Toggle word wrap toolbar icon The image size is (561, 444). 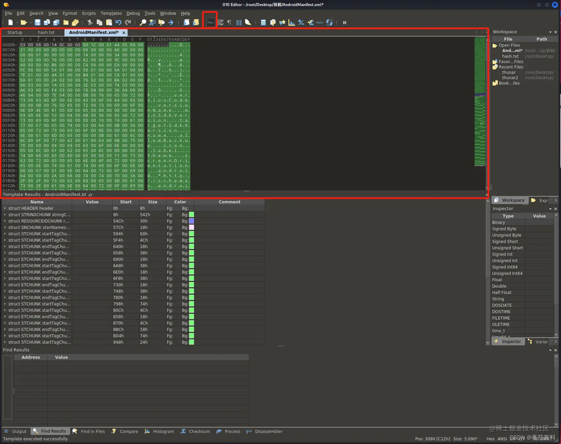coord(220,23)
